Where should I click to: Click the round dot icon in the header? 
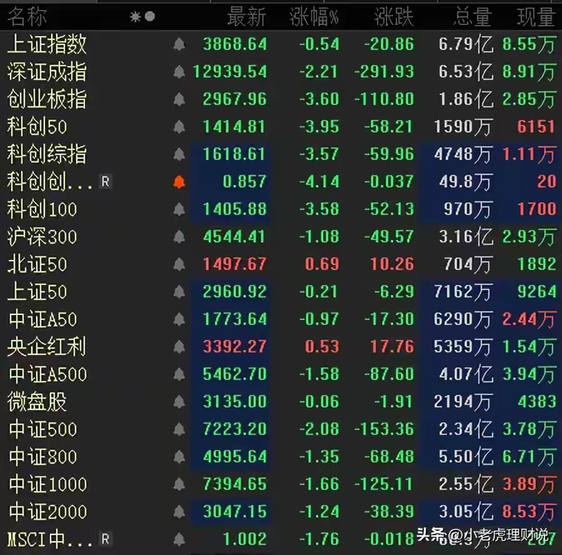pyautogui.click(x=150, y=17)
